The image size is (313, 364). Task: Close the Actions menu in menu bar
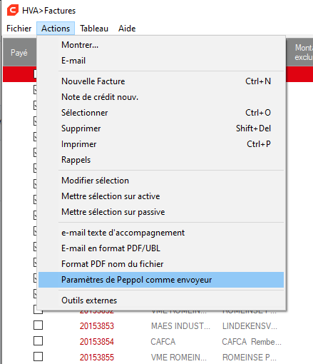pyautogui.click(x=56, y=29)
